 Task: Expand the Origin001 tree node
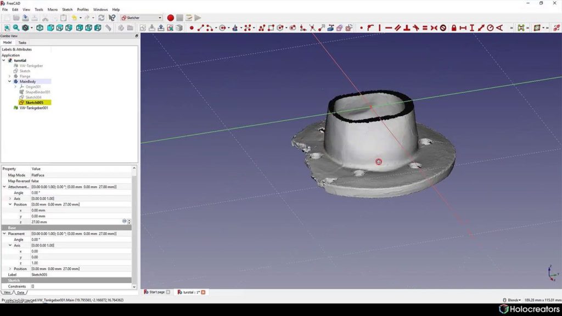click(x=15, y=87)
